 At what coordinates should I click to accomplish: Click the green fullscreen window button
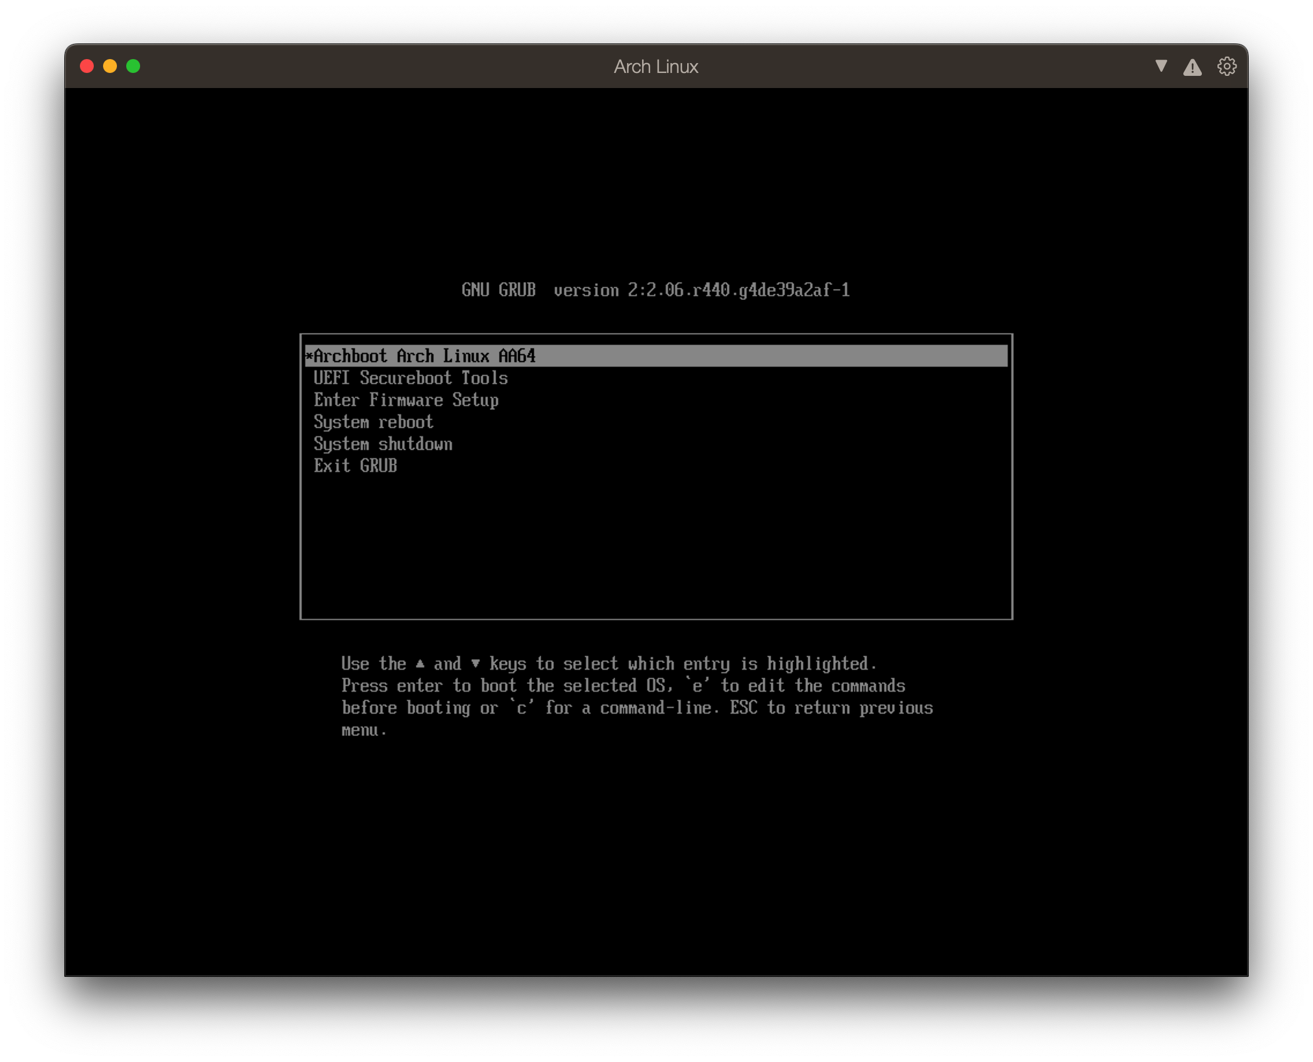click(133, 66)
